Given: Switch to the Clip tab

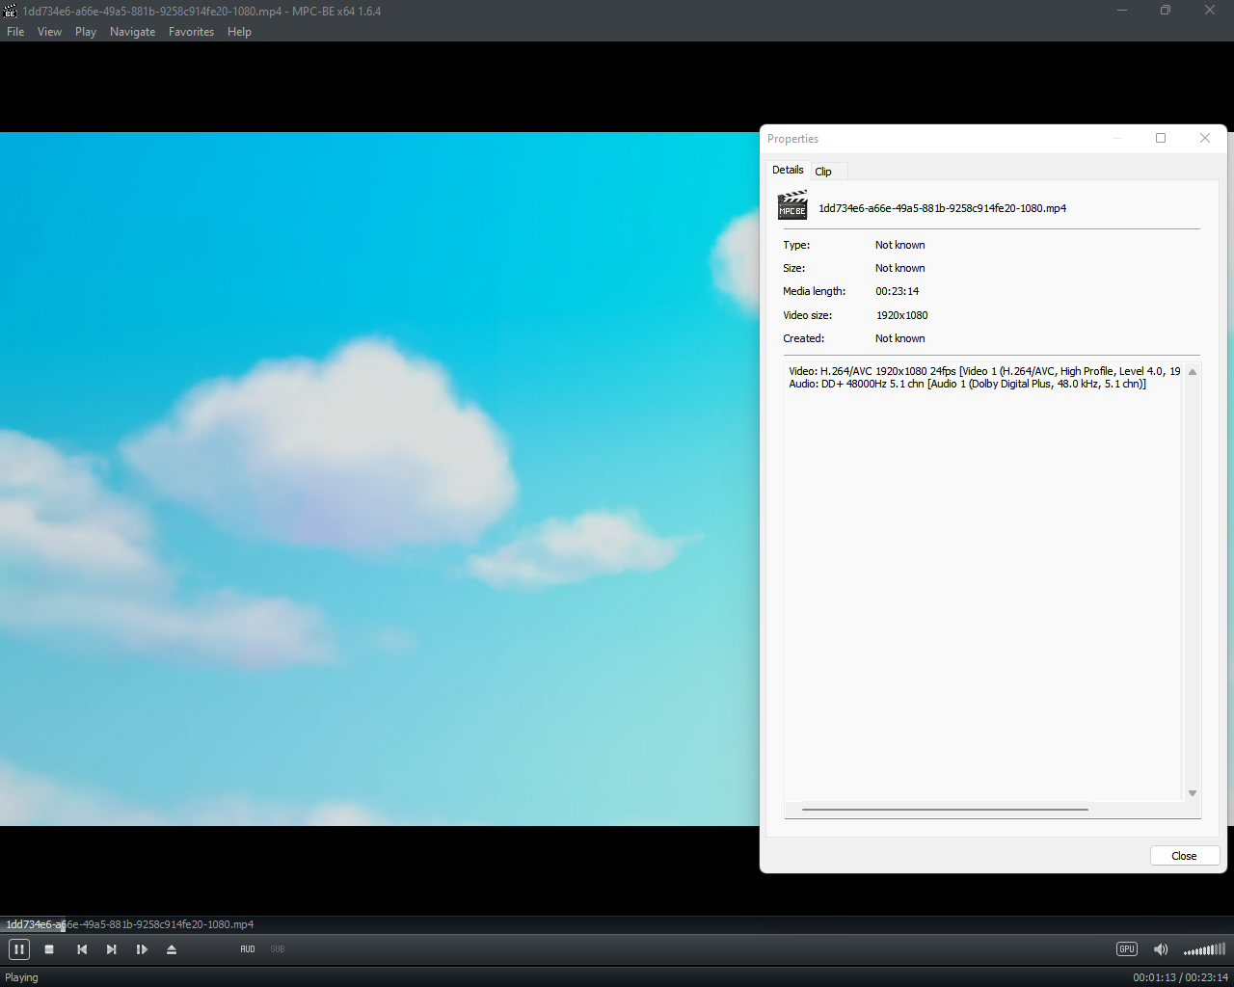Looking at the screenshot, I should [823, 172].
